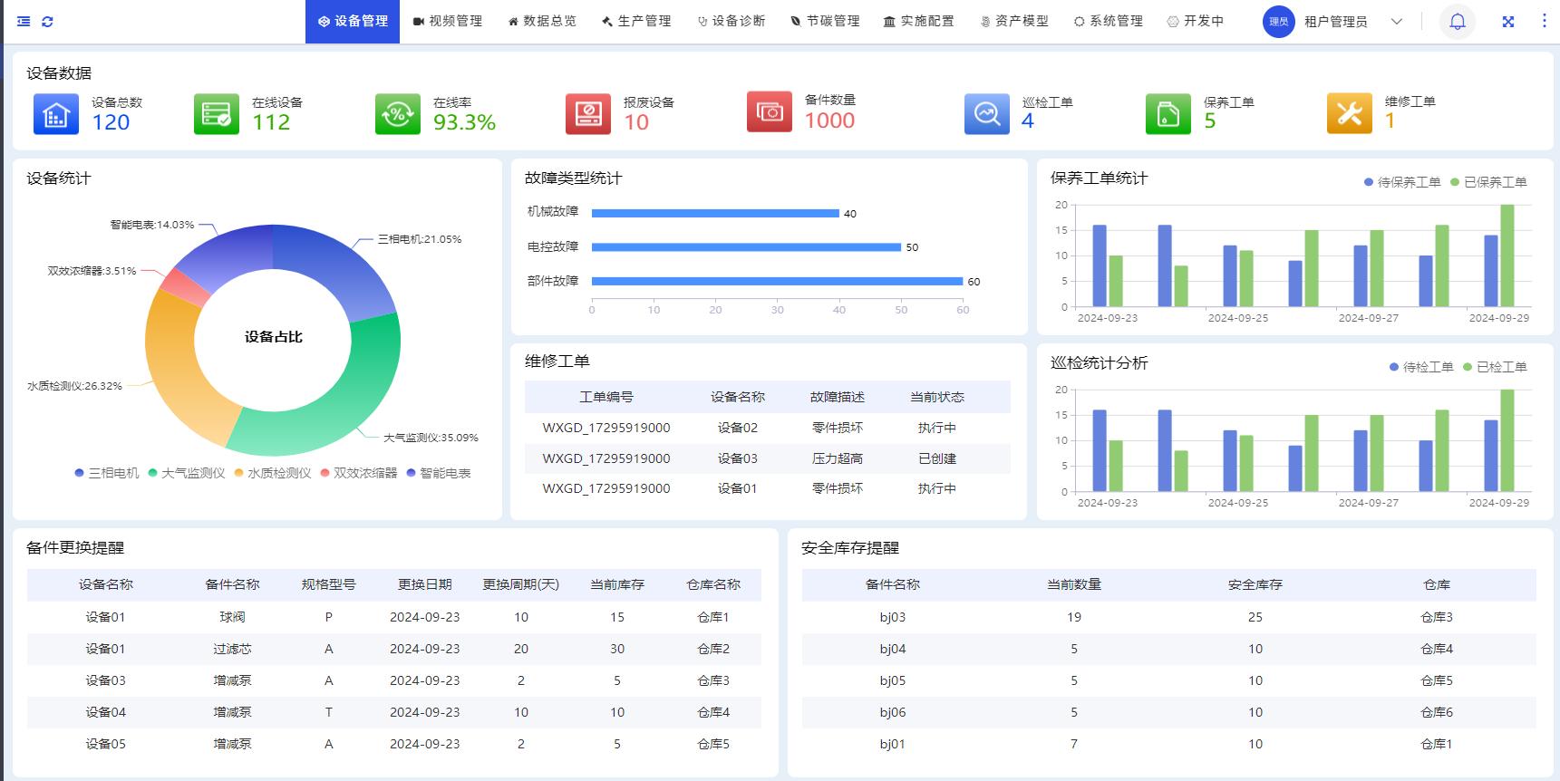Click the 部件故障 bar in fault chart
Image resolution: width=1560 pixels, height=781 pixels.
click(x=776, y=281)
